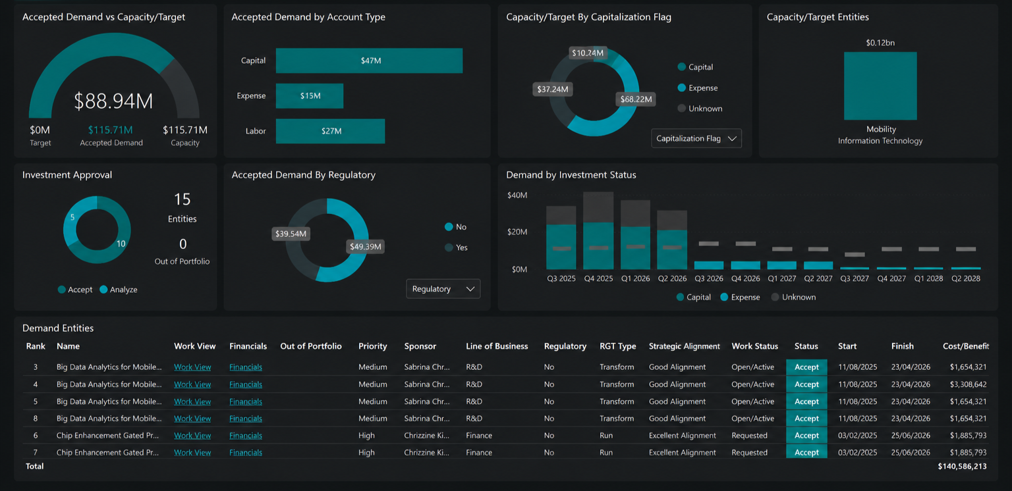Click the Q4 2025 stacked bar

[x=598, y=231]
